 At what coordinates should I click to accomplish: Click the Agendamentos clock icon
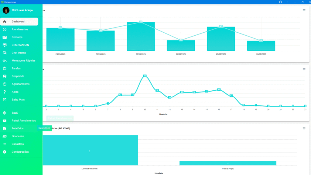5,84
